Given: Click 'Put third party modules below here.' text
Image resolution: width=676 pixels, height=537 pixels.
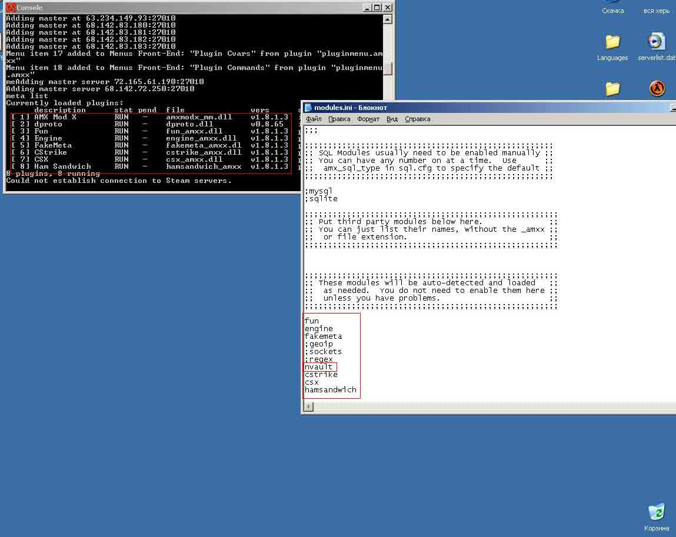Looking at the screenshot, I should point(399,222).
